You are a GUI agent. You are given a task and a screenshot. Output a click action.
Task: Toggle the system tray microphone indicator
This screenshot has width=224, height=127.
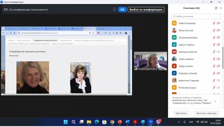(185, 122)
